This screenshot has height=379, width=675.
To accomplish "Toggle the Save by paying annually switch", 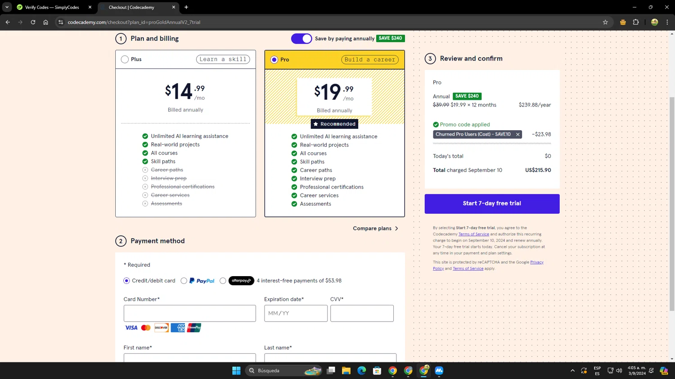I will (x=301, y=39).
